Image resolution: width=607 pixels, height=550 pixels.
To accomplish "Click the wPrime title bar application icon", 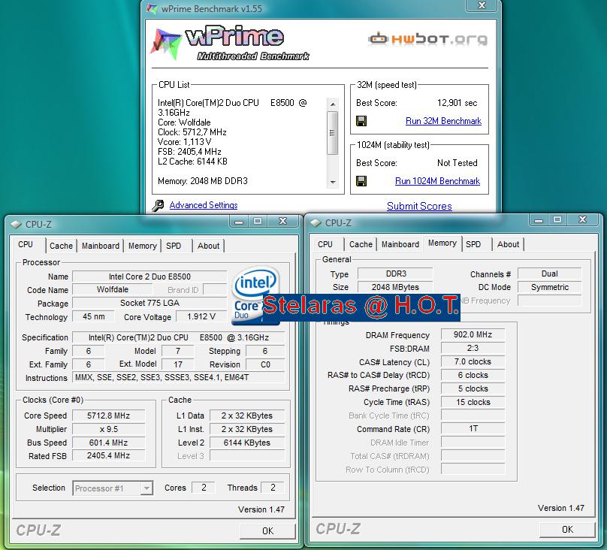I will [152, 8].
